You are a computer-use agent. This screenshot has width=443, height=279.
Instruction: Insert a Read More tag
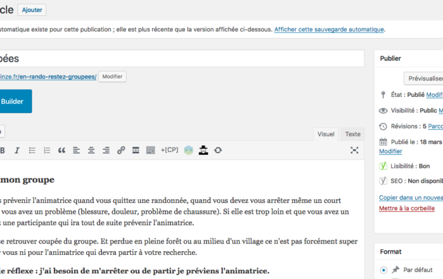[135, 150]
